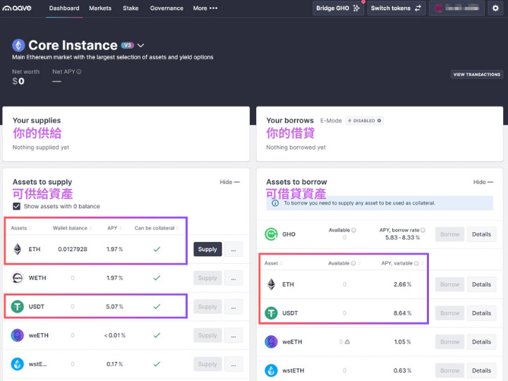The image size is (508, 381).
Task: Click the GHO token icon
Action: pyautogui.click(x=271, y=234)
